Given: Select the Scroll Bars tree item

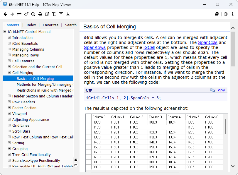Looking at the screenshot, I should (x=21, y=131).
